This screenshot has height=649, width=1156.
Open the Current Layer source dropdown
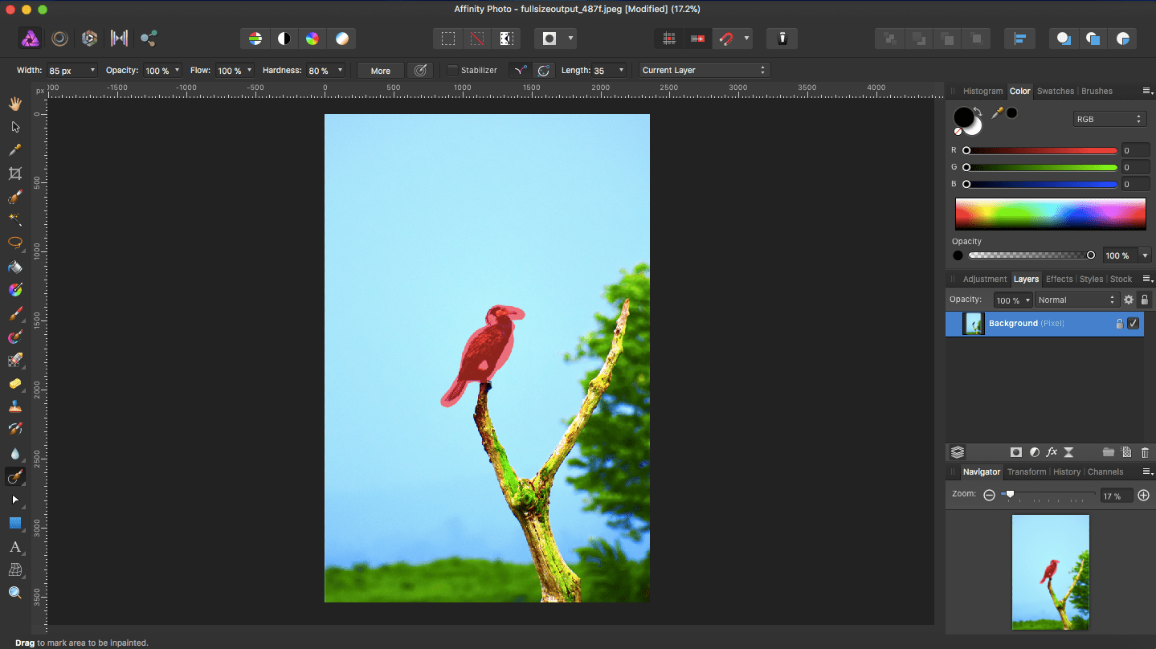tap(704, 71)
